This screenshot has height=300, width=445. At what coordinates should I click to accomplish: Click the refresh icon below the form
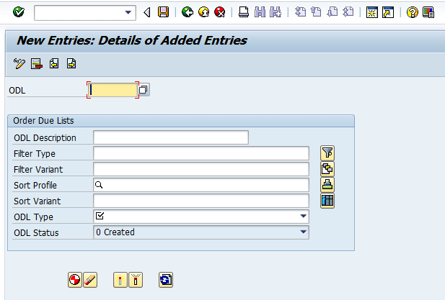(x=166, y=280)
